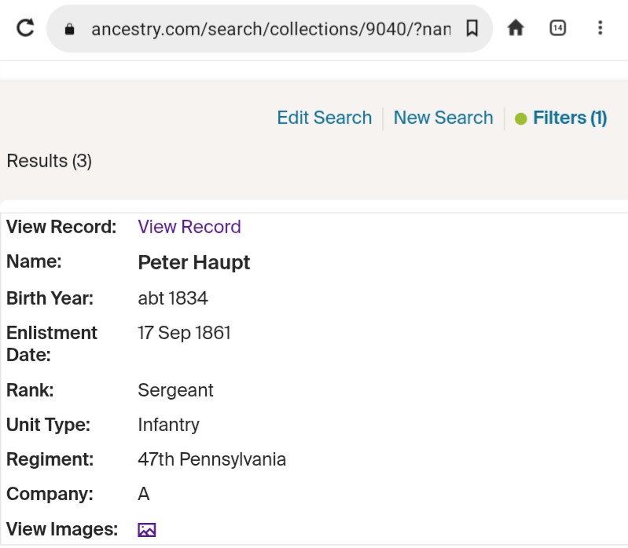Screen dimensions: 628x548
Task: Click the enlistment date 17 Sep 1861
Action: pos(184,333)
